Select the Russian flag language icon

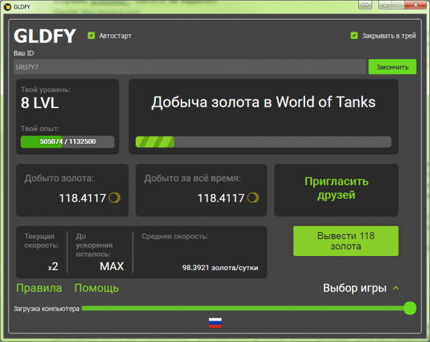tap(215, 323)
